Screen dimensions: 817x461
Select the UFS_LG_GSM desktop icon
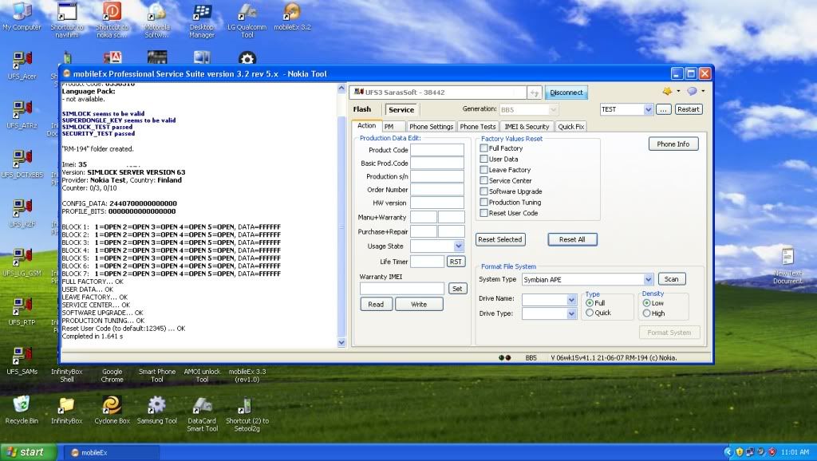(22, 262)
